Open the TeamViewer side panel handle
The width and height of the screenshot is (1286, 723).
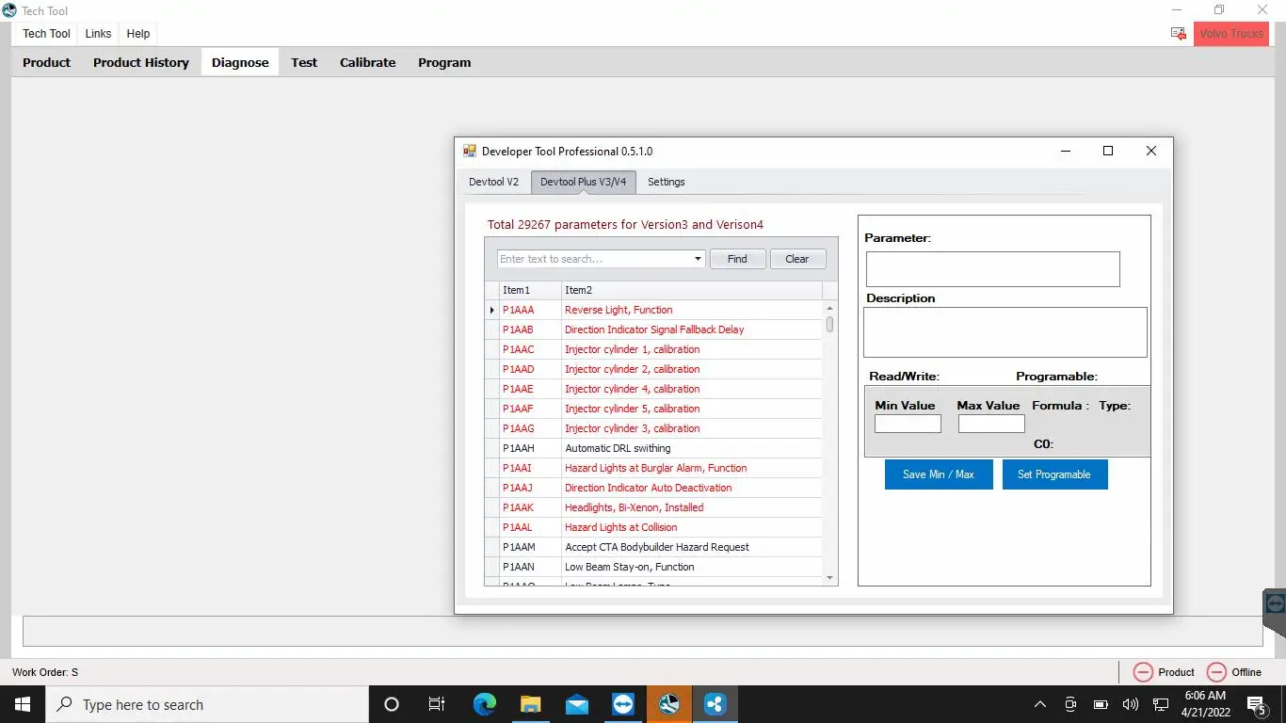pos(1275,603)
